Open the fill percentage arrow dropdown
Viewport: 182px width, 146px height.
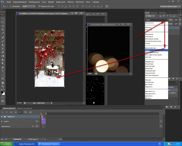click(180, 24)
